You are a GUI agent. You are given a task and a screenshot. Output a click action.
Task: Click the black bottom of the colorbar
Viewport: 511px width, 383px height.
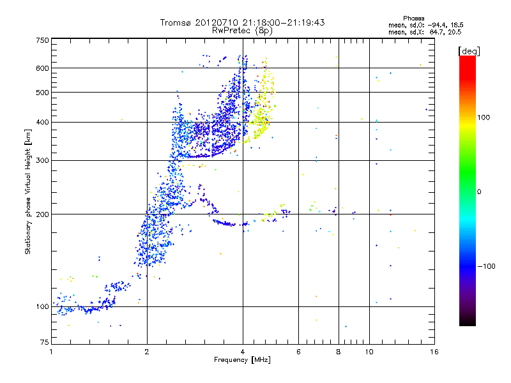(x=468, y=321)
